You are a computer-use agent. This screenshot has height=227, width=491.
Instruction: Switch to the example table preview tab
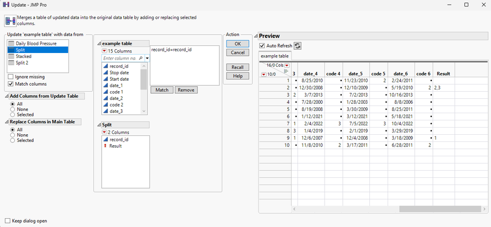pyautogui.click(x=275, y=56)
